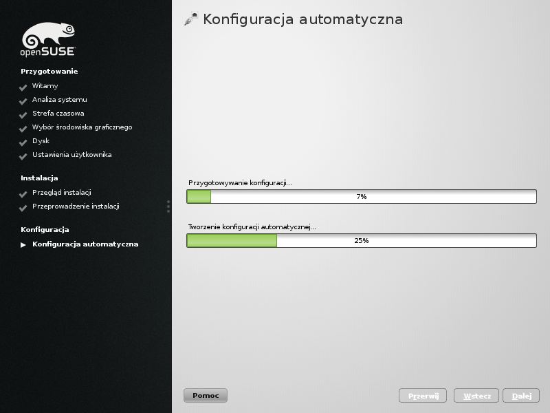Select the checkmark icon for Strefa czasowa
This screenshot has height=413, width=550.
(23, 115)
